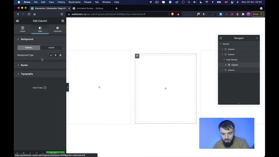Expand the last Column in Navigator
The image size is (279, 157).
tap(222, 70)
